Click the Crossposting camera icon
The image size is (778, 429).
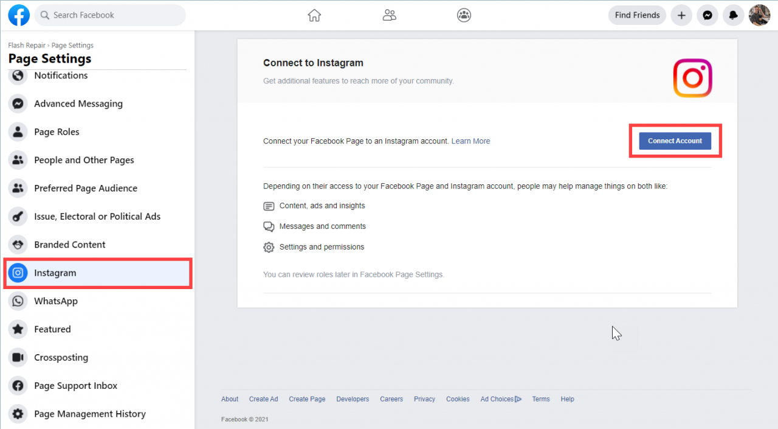pos(18,357)
